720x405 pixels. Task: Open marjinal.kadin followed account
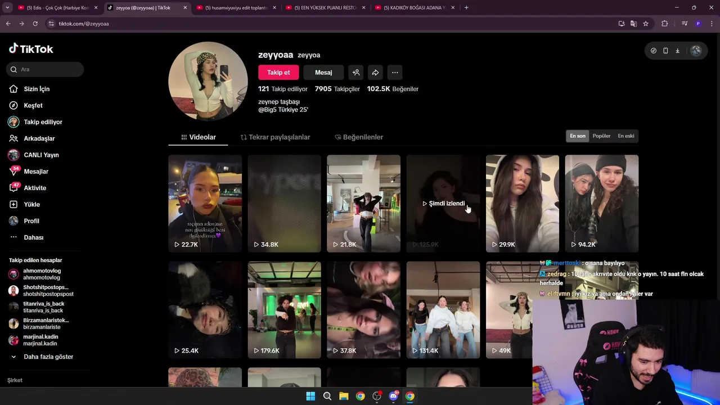coord(33,340)
